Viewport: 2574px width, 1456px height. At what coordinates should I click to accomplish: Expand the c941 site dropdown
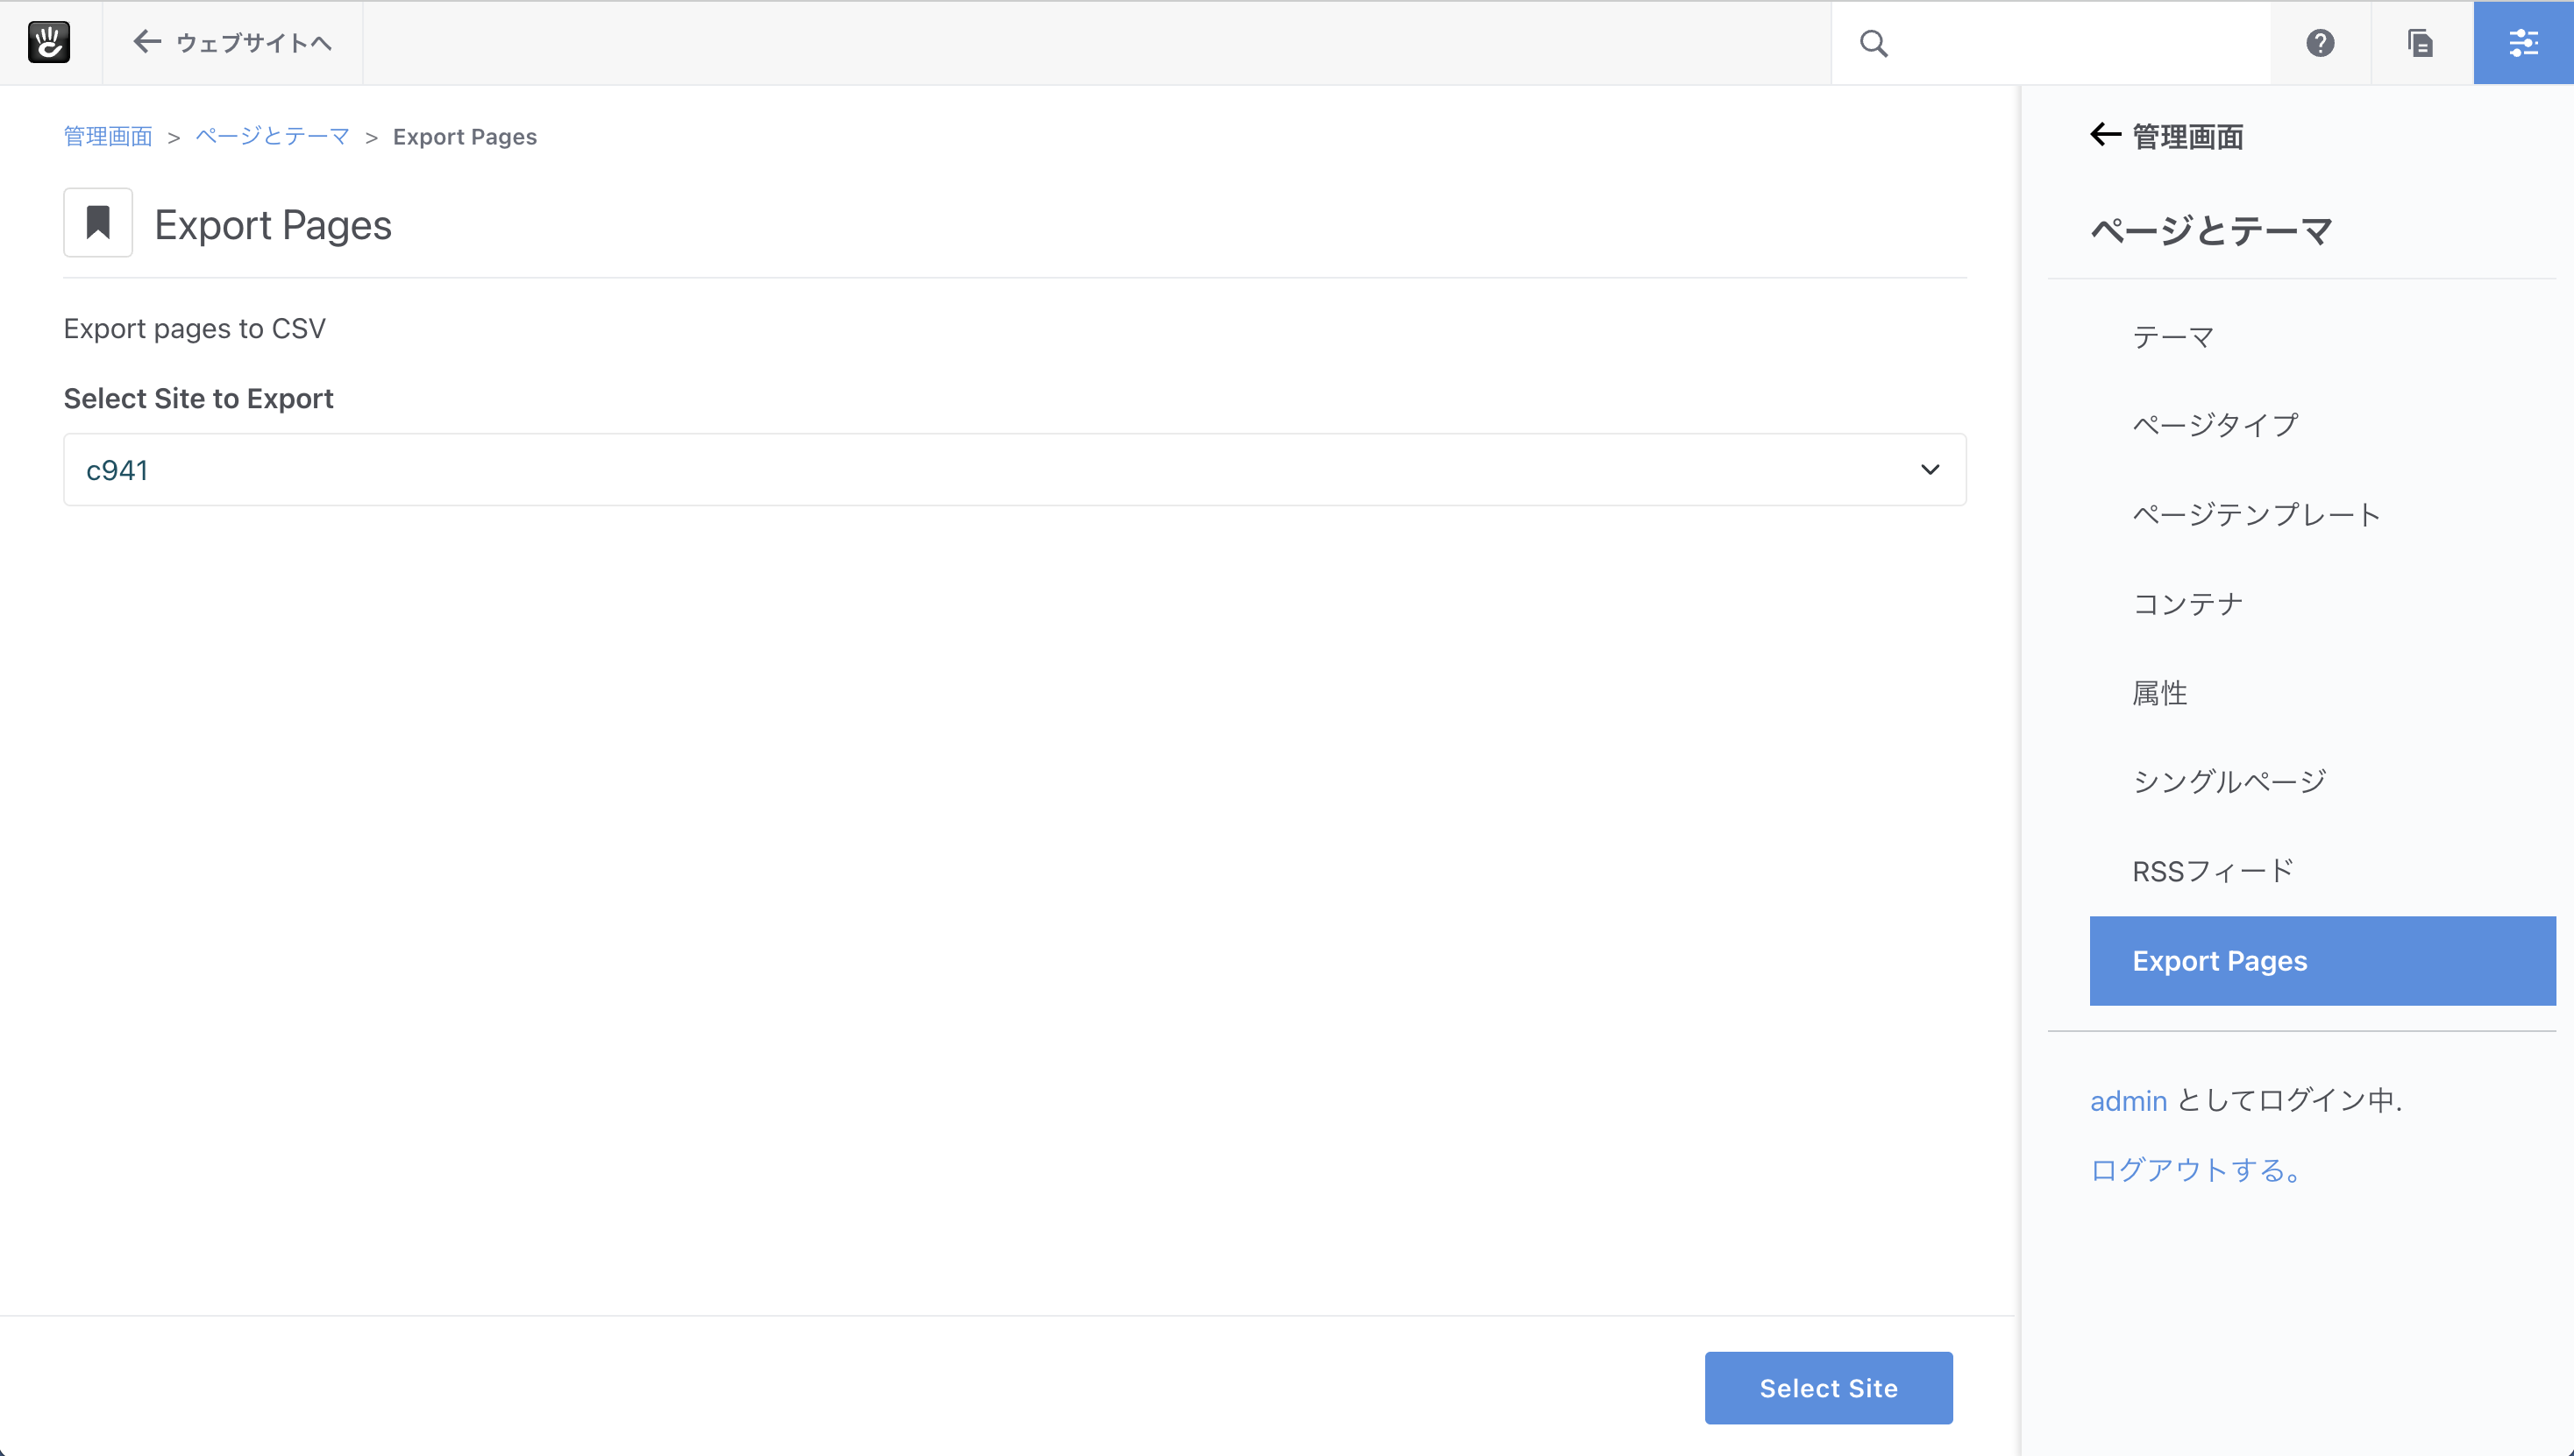coord(1015,470)
